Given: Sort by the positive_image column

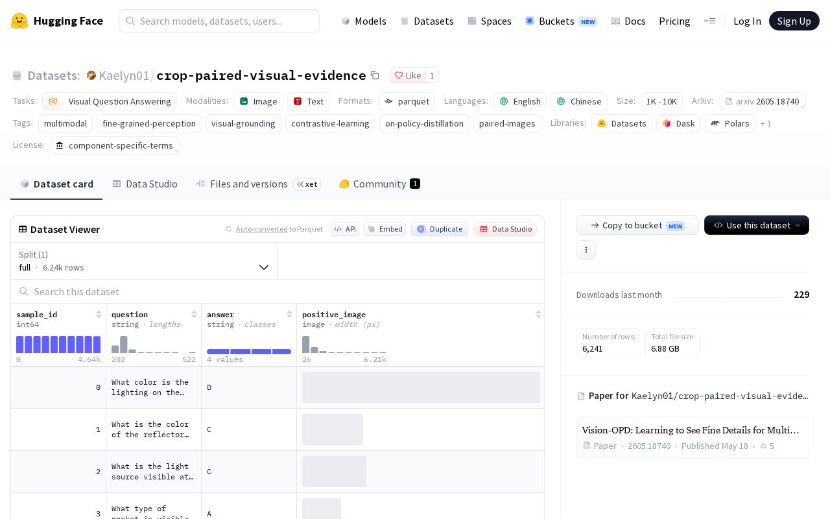Looking at the screenshot, I should pos(538,315).
